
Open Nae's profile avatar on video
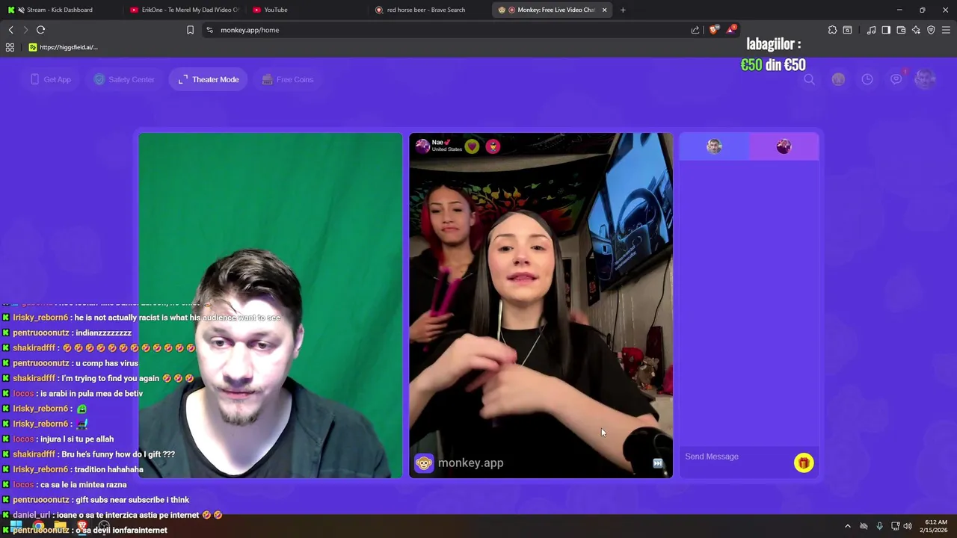click(422, 146)
